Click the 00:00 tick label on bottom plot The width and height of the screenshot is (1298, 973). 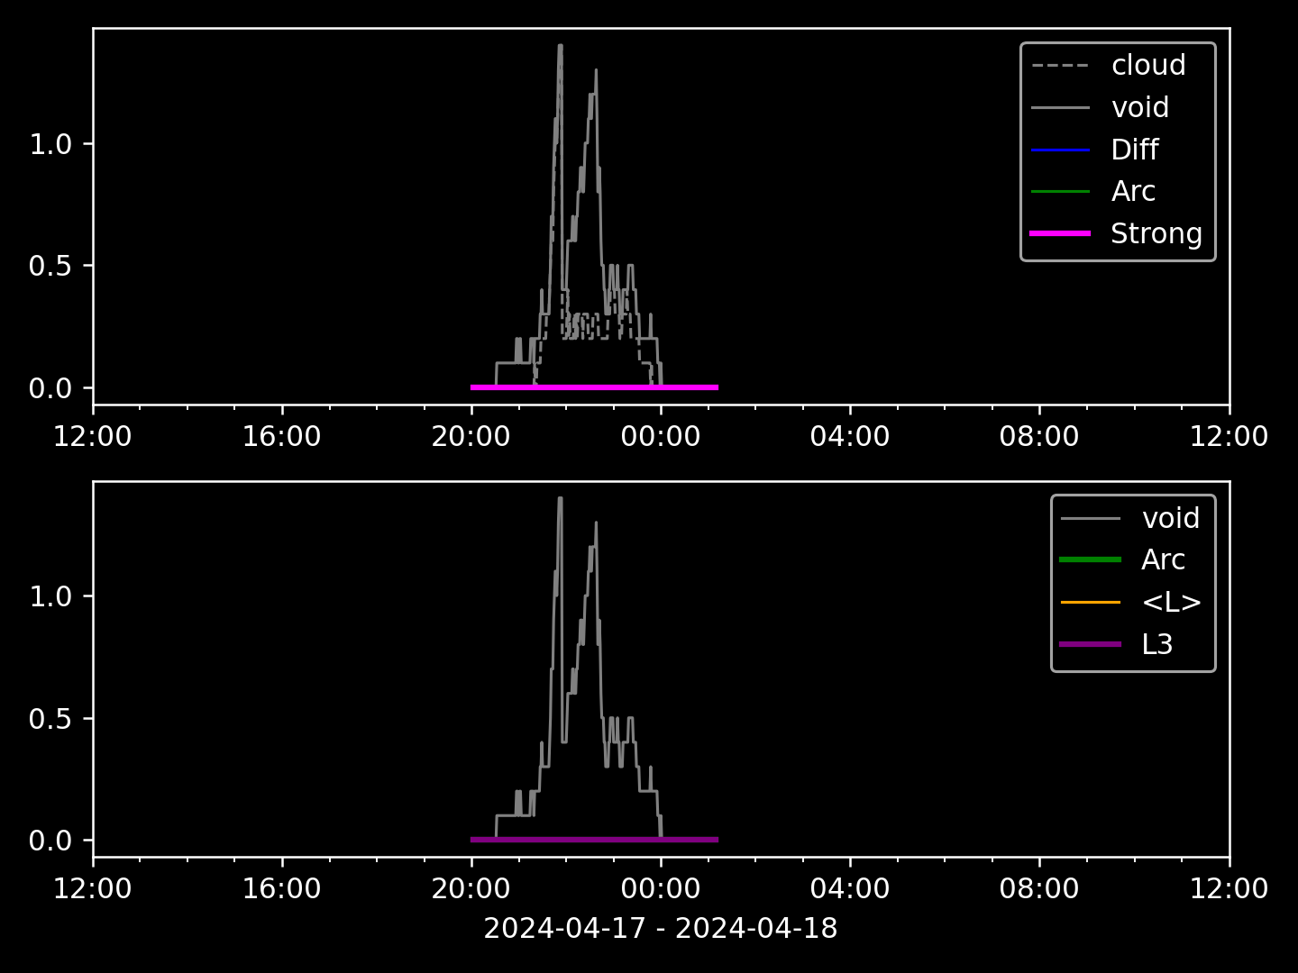click(x=660, y=889)
